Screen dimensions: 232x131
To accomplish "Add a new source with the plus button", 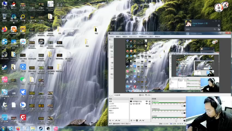I will tap(131, 121).
